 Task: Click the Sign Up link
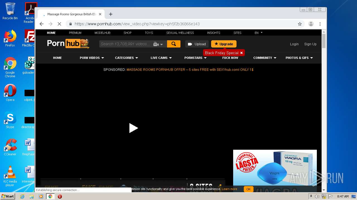coord(310,44)
